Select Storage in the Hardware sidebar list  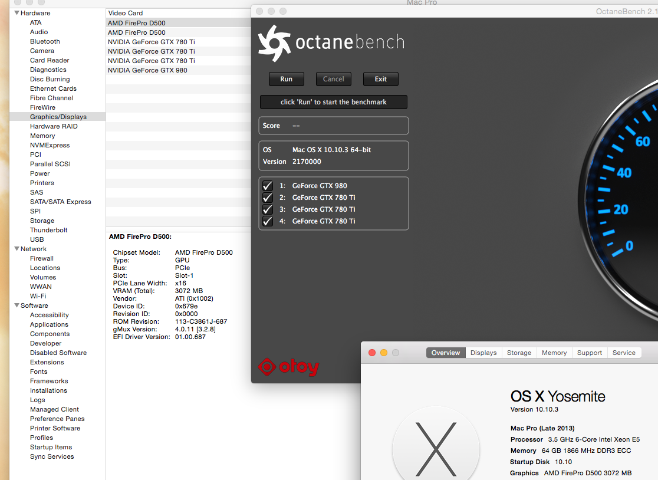click(42, 221)
